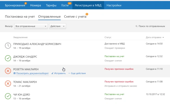Open Еще действия for Розетта Макларен
This screenshot has width=170, height=112.
point(78,73)
